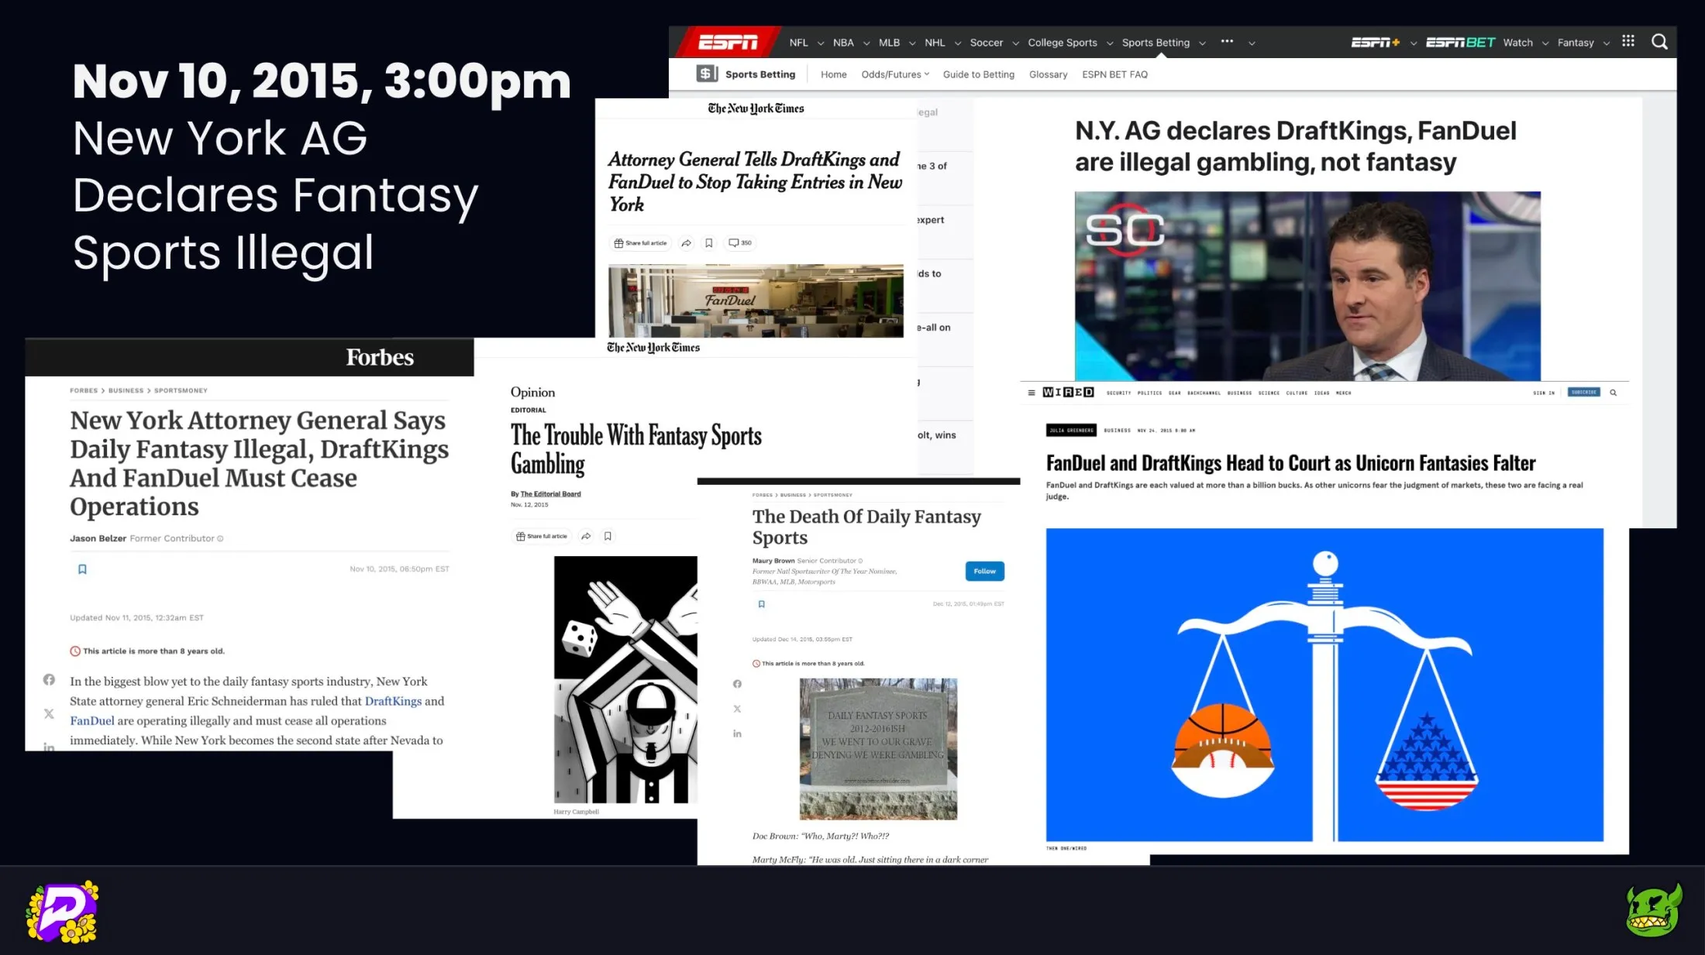Click the WIRED search icon
This screenshot has height=955, width=1705.
[1614, 393]
